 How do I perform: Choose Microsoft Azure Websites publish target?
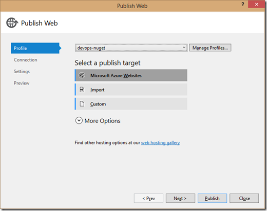pyautogui.click(x=131, y=75)
